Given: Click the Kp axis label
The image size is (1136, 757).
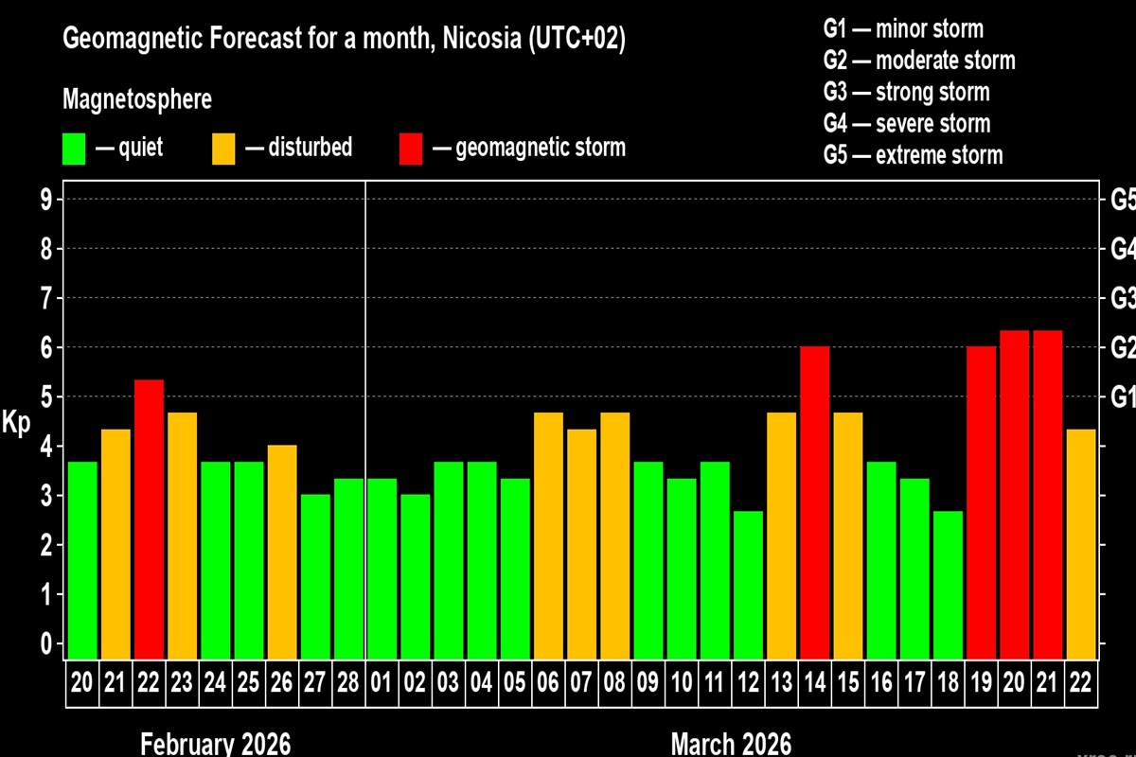Looking at the screenshot, I should tap(16, 423).
